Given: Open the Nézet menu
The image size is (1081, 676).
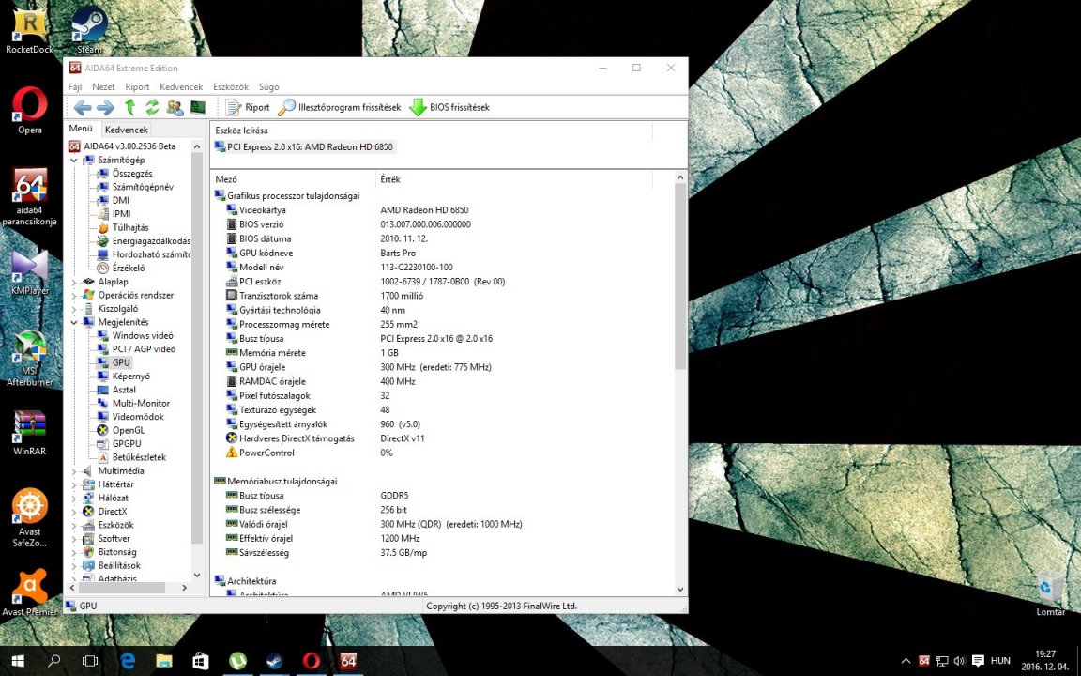Looking at the screenshot, I should (x=103, y=86).
